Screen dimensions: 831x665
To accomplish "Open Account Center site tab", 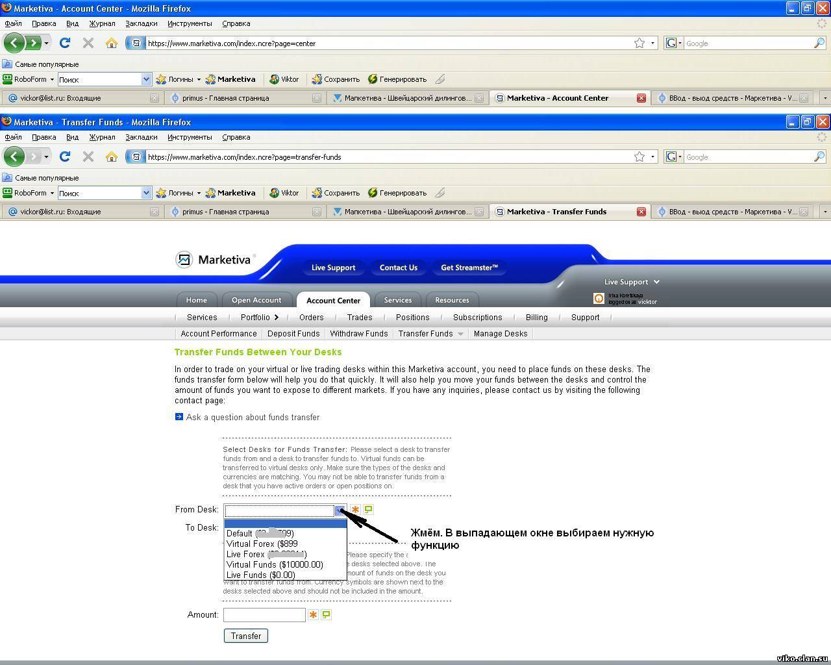I will click(x=333, y=300).
